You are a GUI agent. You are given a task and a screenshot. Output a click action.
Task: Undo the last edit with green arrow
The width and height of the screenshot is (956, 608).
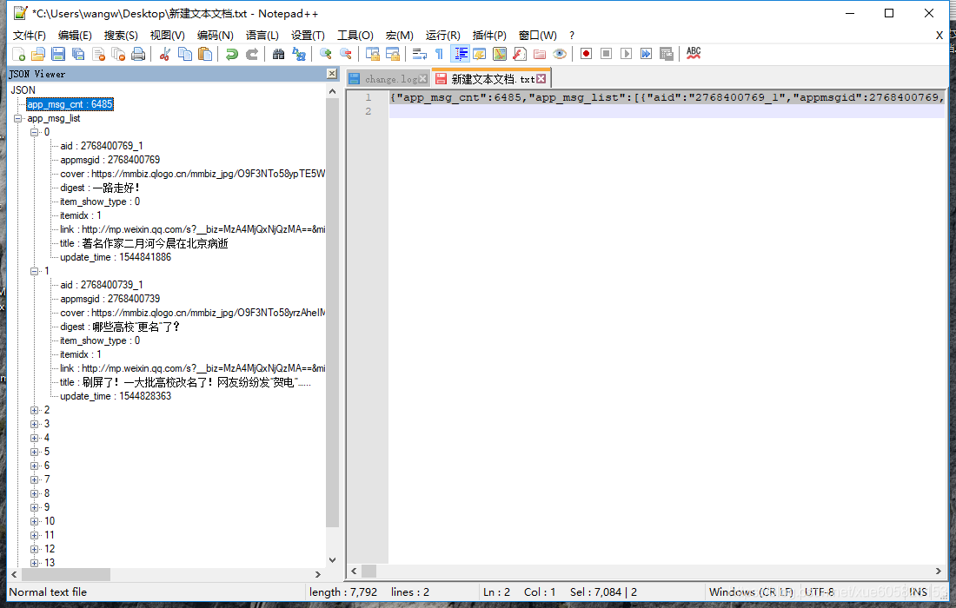coord(232,54)
